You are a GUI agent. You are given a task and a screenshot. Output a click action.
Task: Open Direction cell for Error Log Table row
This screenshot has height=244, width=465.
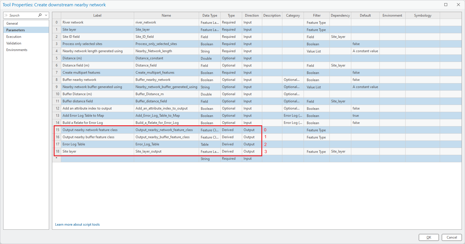tap(252, 144)
